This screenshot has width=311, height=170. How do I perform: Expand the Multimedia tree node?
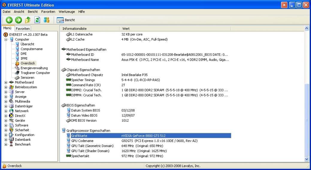(6, 101)
